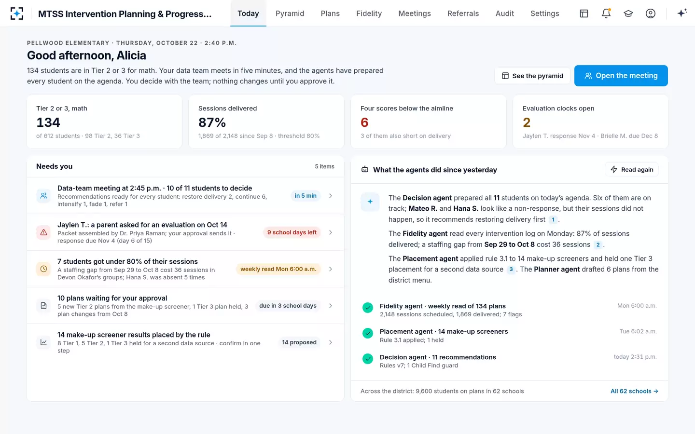Expand the 10 plans waiting chevron
This screenshot has width=695, height=434.
coord(331,306)
